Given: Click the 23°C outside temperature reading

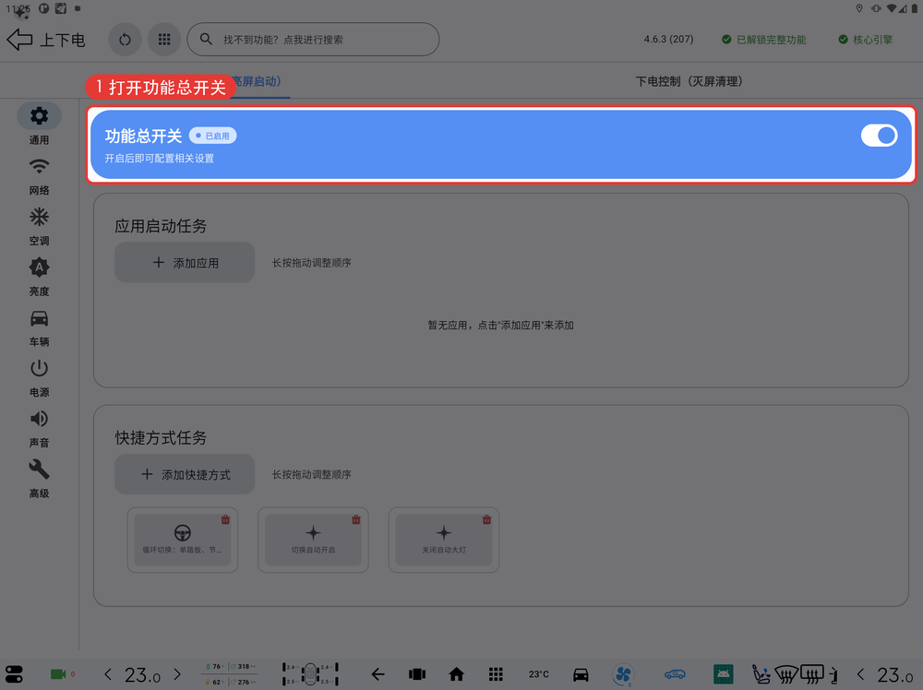Looking at the screenshot, I should (539, 674).
